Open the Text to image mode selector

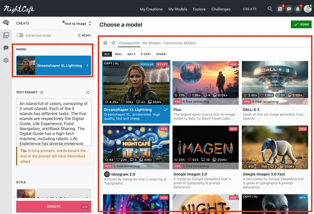point(78,24)
